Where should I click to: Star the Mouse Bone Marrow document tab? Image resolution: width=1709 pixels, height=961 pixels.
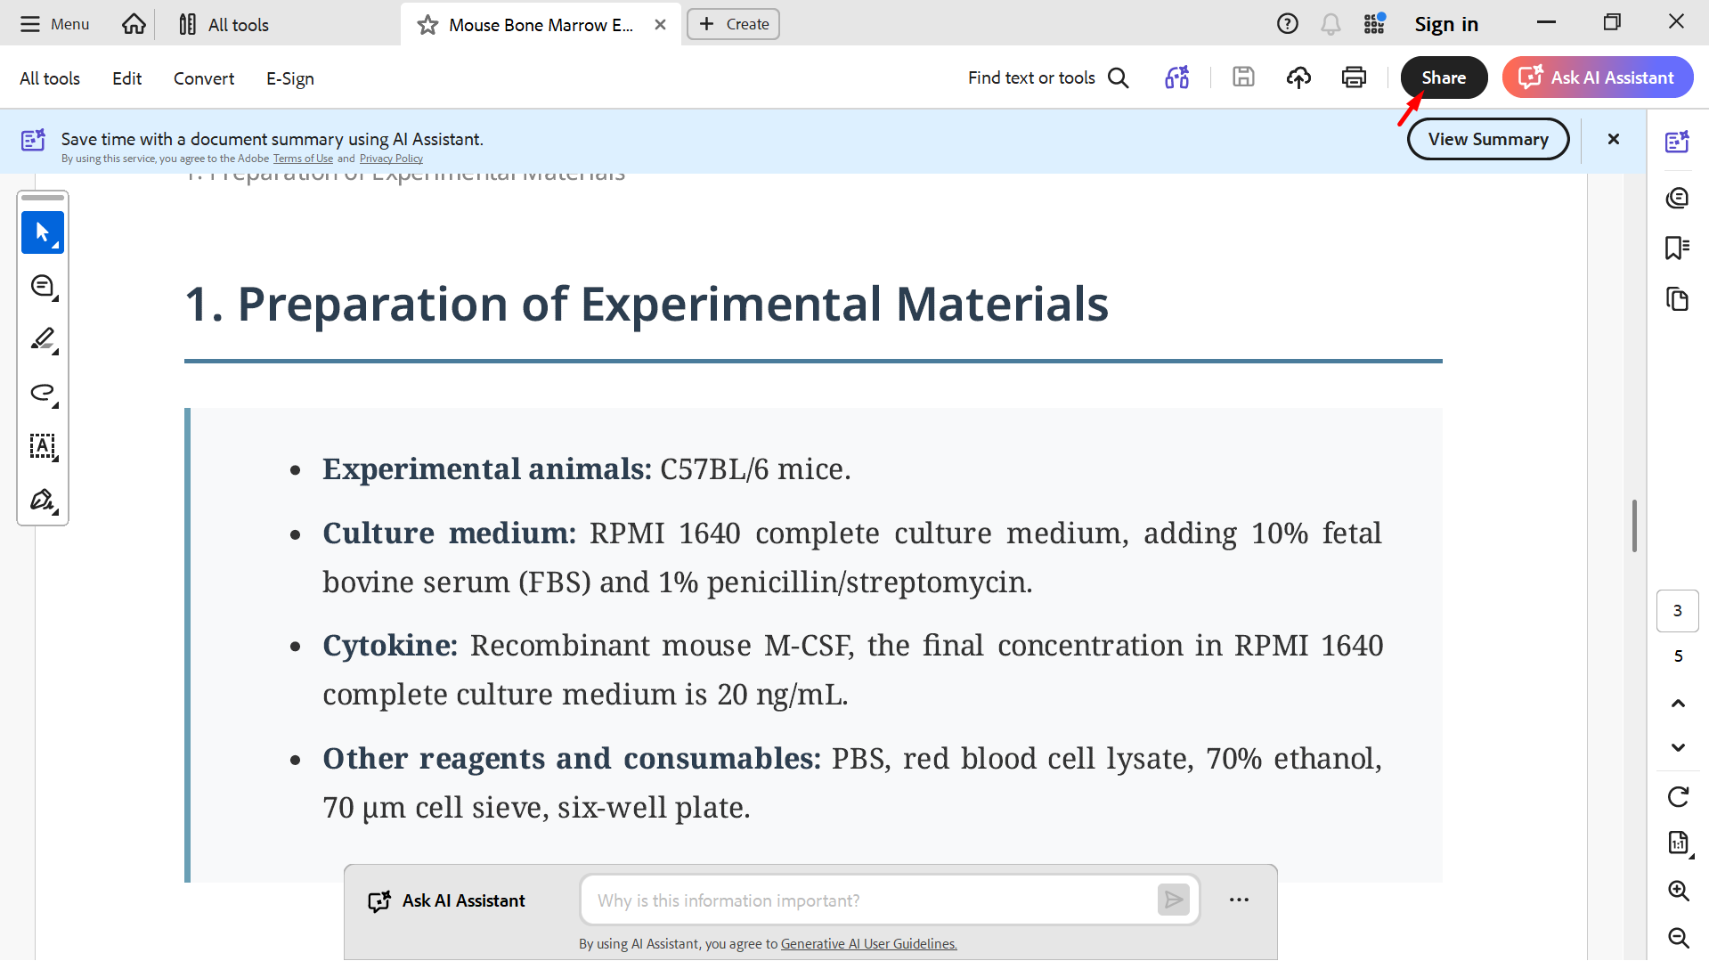pyautogui.click(x=427, y=25)
